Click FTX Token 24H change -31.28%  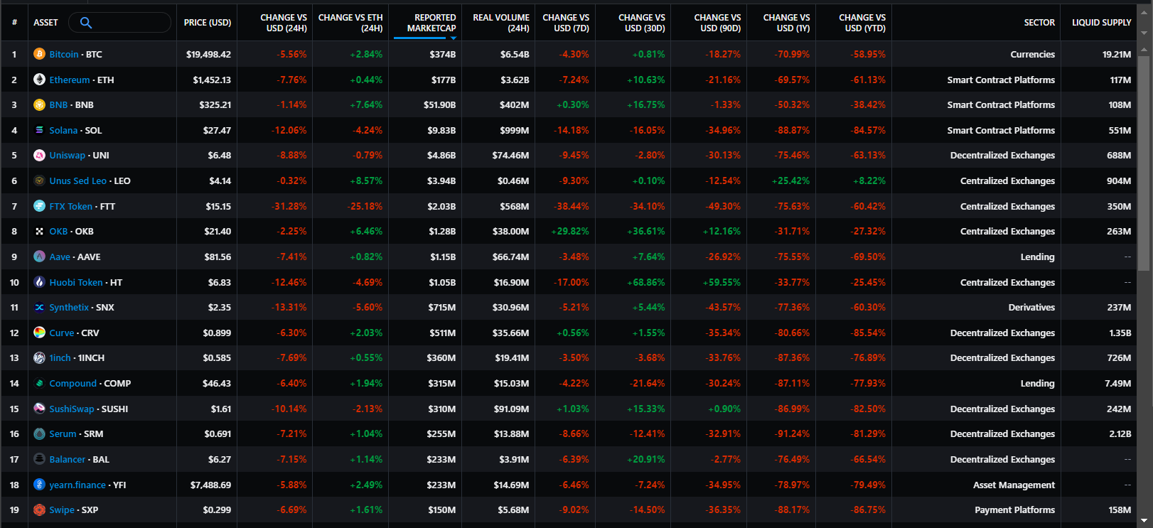point(289,206)
